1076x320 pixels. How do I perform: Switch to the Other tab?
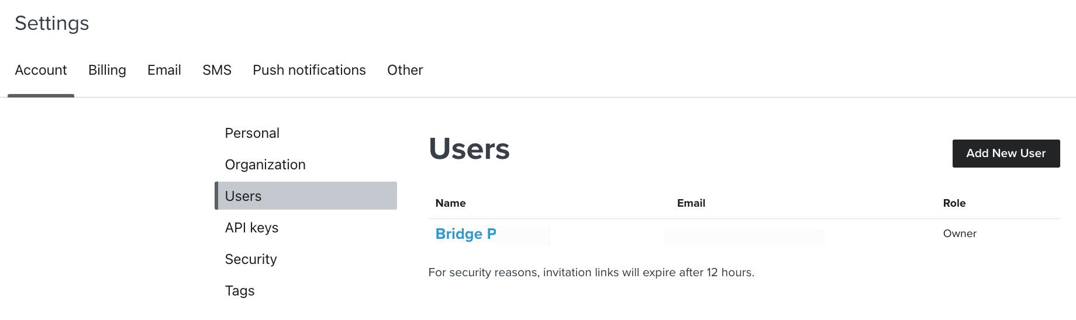click(405, 70)
